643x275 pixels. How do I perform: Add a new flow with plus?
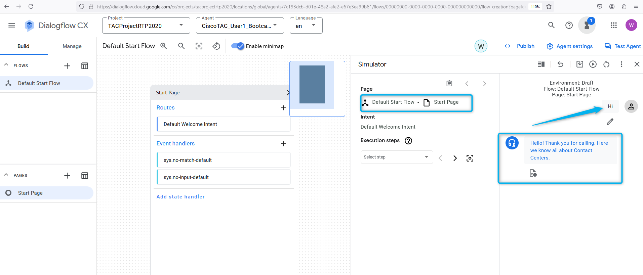(x=67, y=66)
